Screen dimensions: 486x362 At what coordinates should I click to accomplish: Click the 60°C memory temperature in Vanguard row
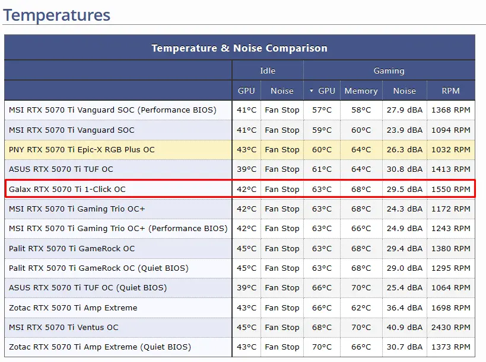[361, 130]
